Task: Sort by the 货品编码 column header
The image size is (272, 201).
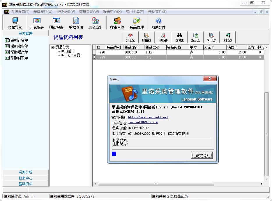Action: pyautogui.click(x=134, y=47)
